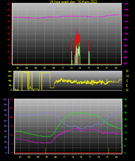
Task: Click the E compass label beside wind direction graph
Action: point(127,85)
